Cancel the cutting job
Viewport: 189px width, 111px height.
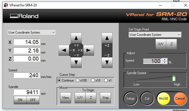(x=180, y=99)
